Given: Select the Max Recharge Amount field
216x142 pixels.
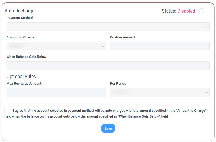Looking at the screenshot, I should [x=56, y=92].
